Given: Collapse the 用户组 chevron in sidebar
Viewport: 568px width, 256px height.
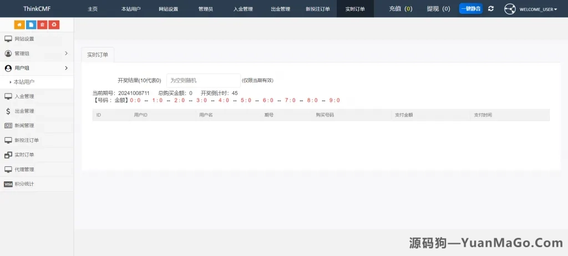Looking at the screenshot, I should 67,68.
